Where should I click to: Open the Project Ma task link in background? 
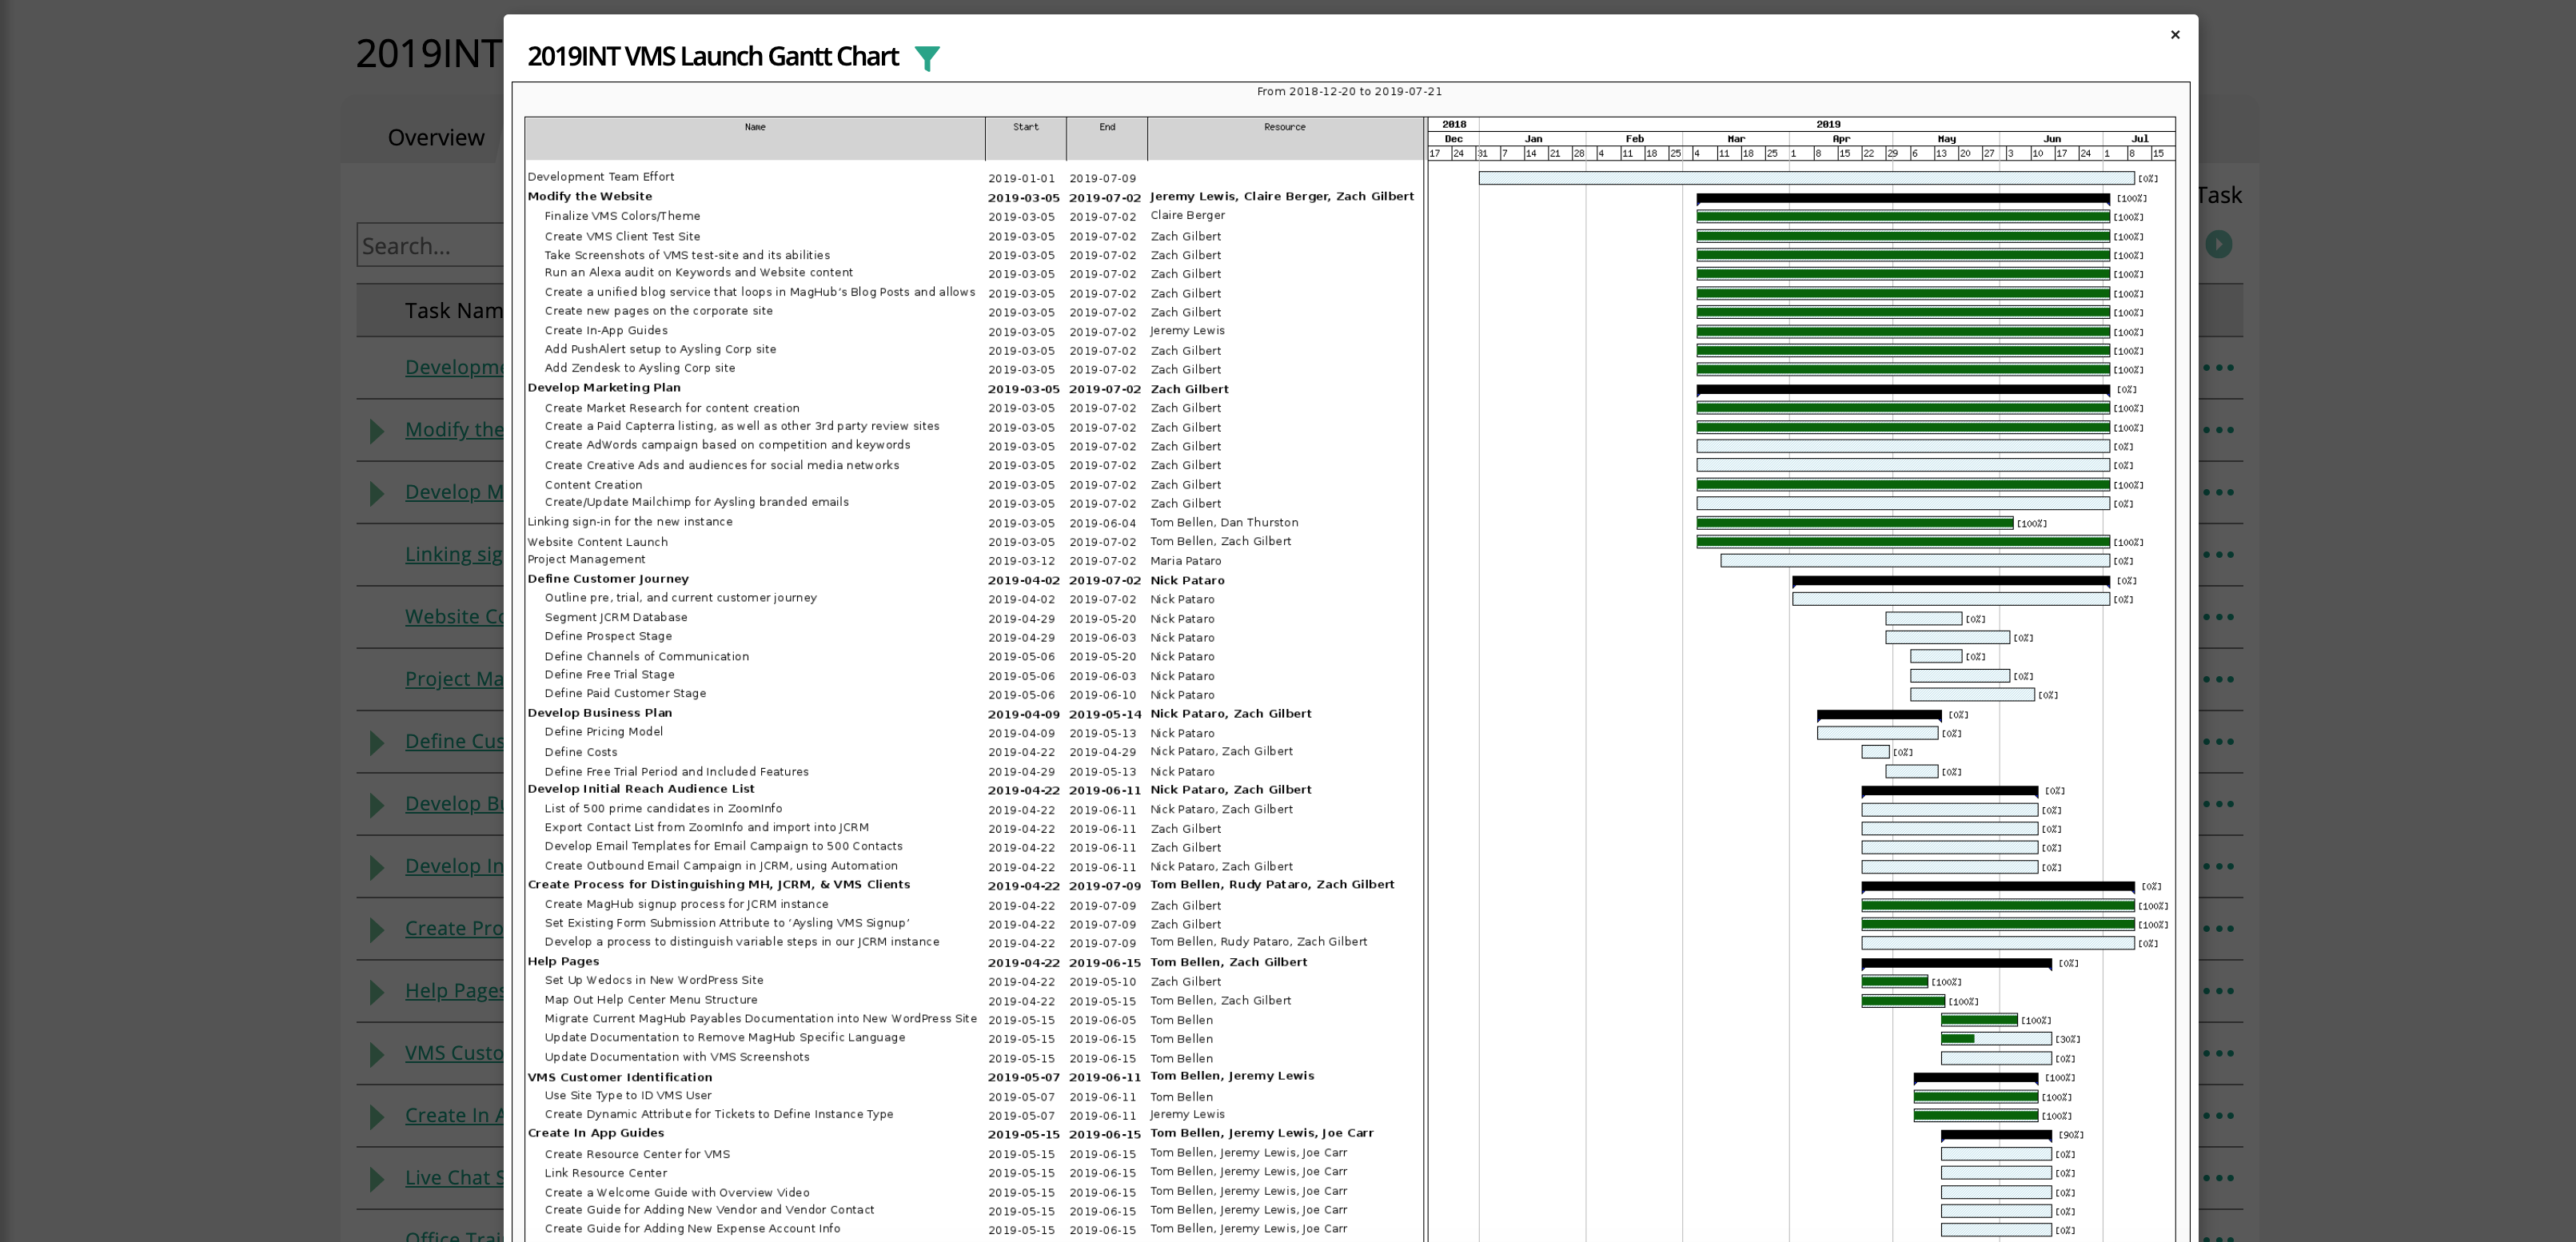pyautogui.click(x=454, y=678)
